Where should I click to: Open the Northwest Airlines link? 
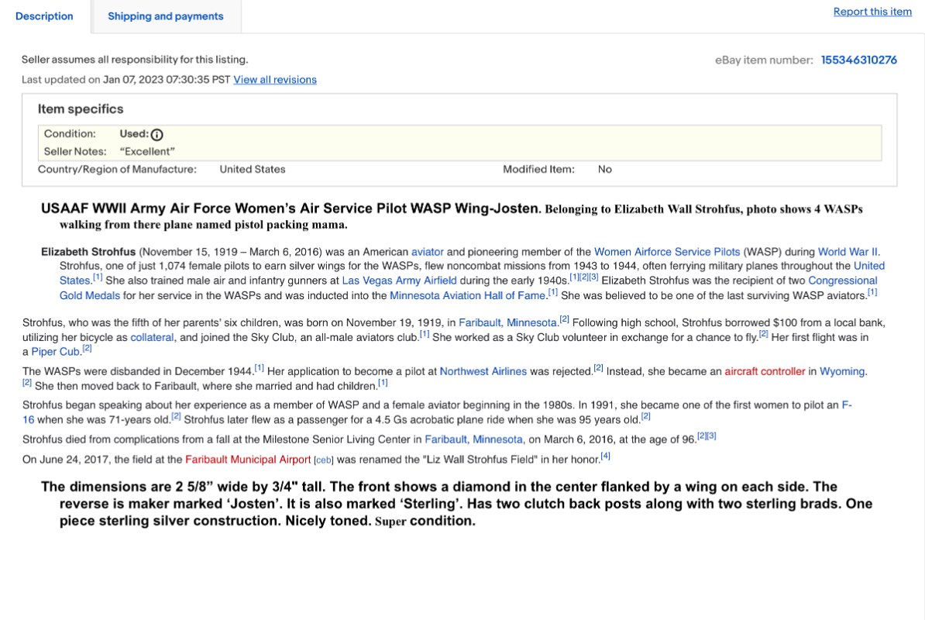point(483,371)
